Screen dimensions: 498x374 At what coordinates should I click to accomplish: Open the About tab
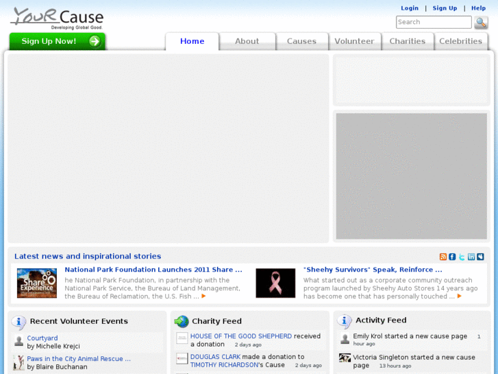coord(247,41)
